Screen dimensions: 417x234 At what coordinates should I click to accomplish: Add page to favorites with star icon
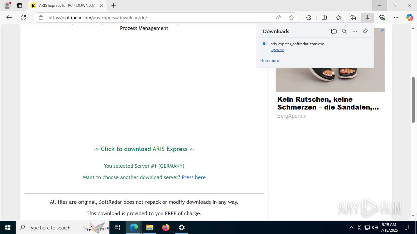(x=291, y=18)
